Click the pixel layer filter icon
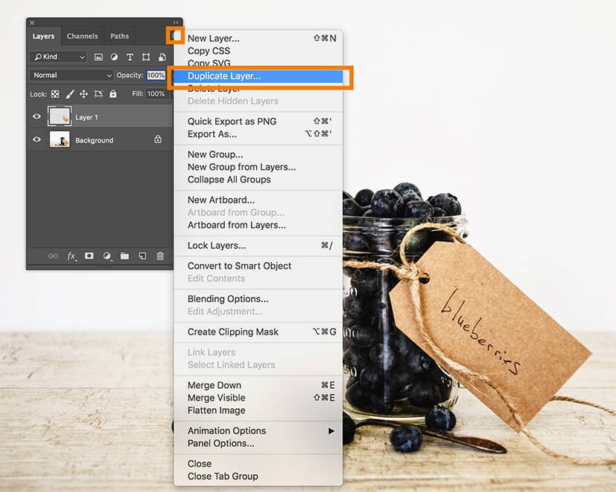The width and height of the screenshot is (616, 492). click(98, 57)
